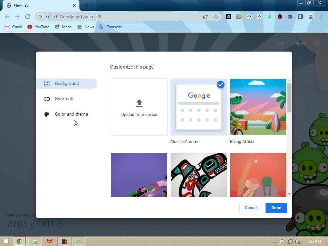Switch to Color and theme section
This screenshot has height=246, width=328.
[x=67, y=114]
